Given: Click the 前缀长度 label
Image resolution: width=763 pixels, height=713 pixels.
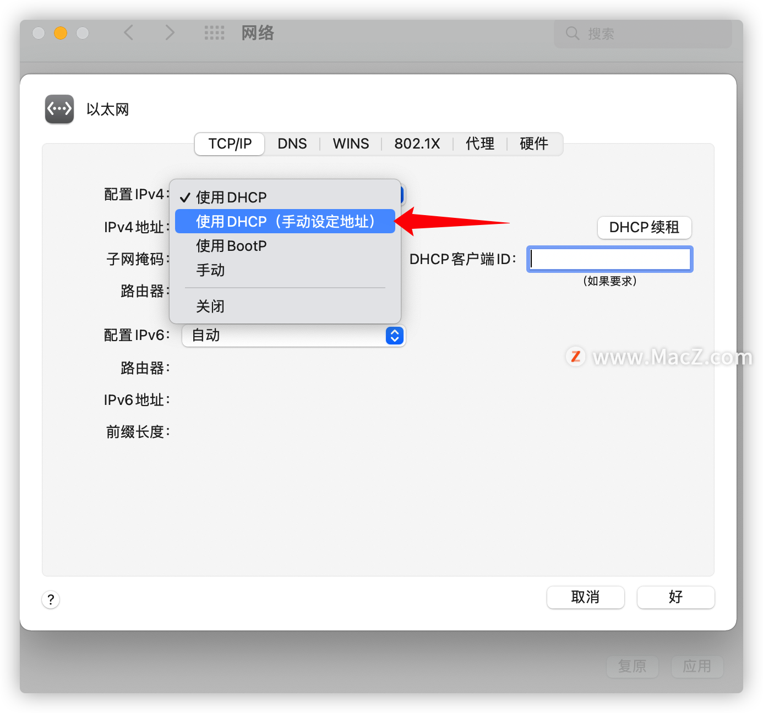Looking at the screenshot, I should tap(138, 432).
